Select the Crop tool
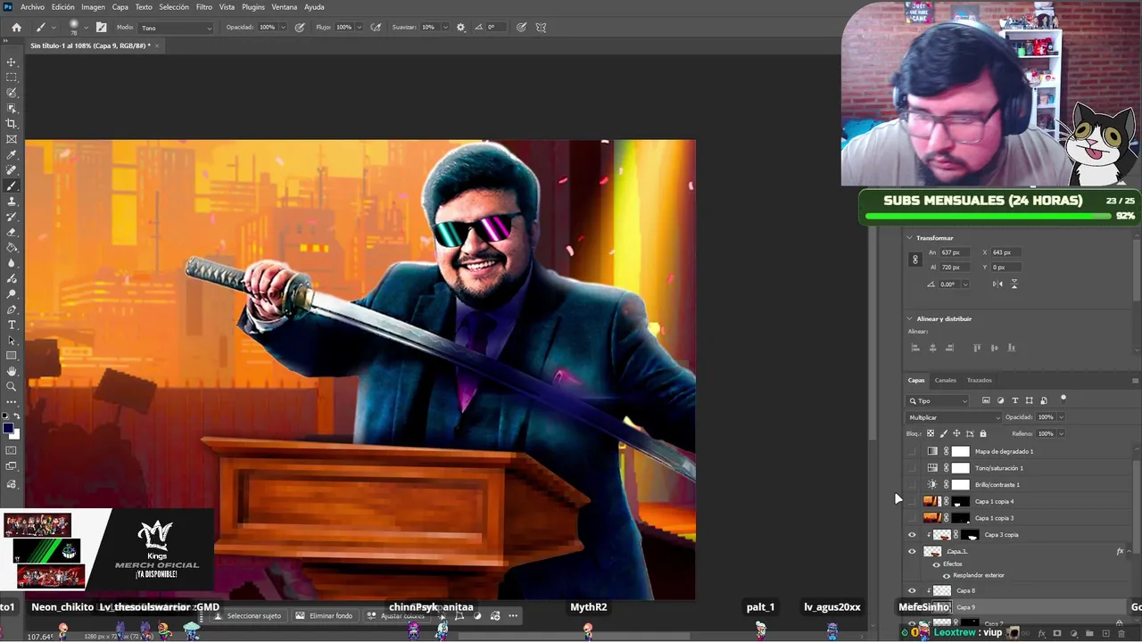 [x=12, y=124]
